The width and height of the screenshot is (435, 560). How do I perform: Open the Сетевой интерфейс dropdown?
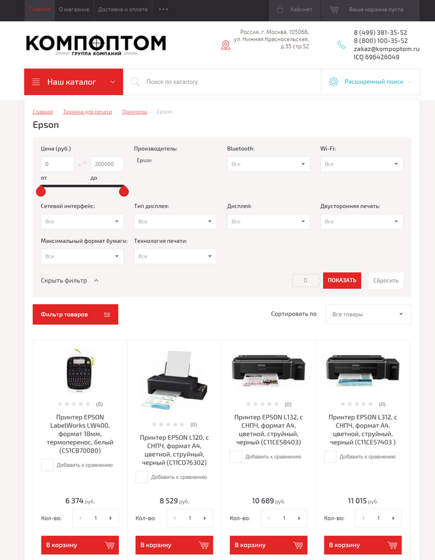(82, 221)
